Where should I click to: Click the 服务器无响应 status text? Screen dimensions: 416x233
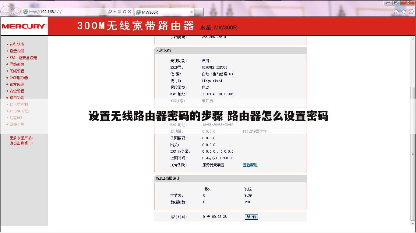213,165
